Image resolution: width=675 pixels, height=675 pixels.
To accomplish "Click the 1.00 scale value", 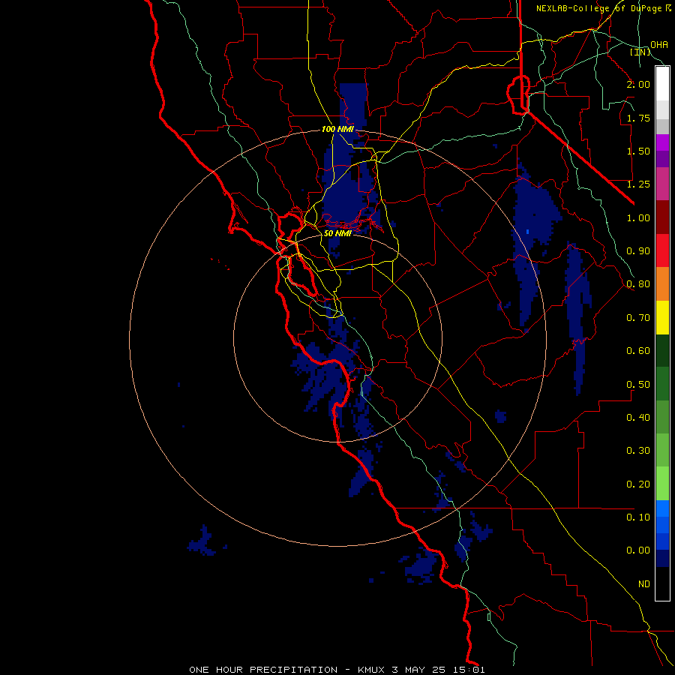I will (x=638, y=217).
